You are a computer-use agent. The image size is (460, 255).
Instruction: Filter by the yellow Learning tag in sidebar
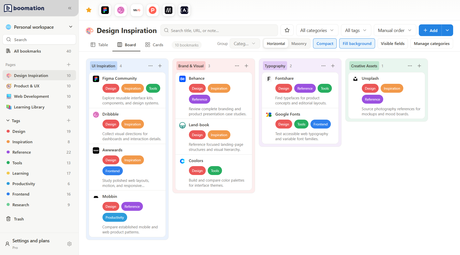39,173
